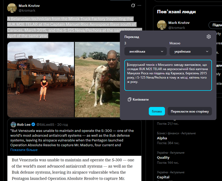Click inside the translated Ukrainian text box
The image size is (222, 181).
[168, 75]
